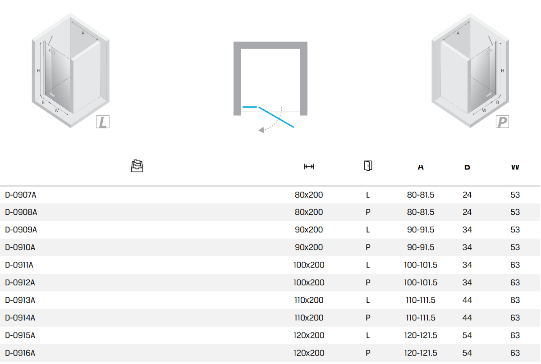Select product code D-0916A

(21, 353)
